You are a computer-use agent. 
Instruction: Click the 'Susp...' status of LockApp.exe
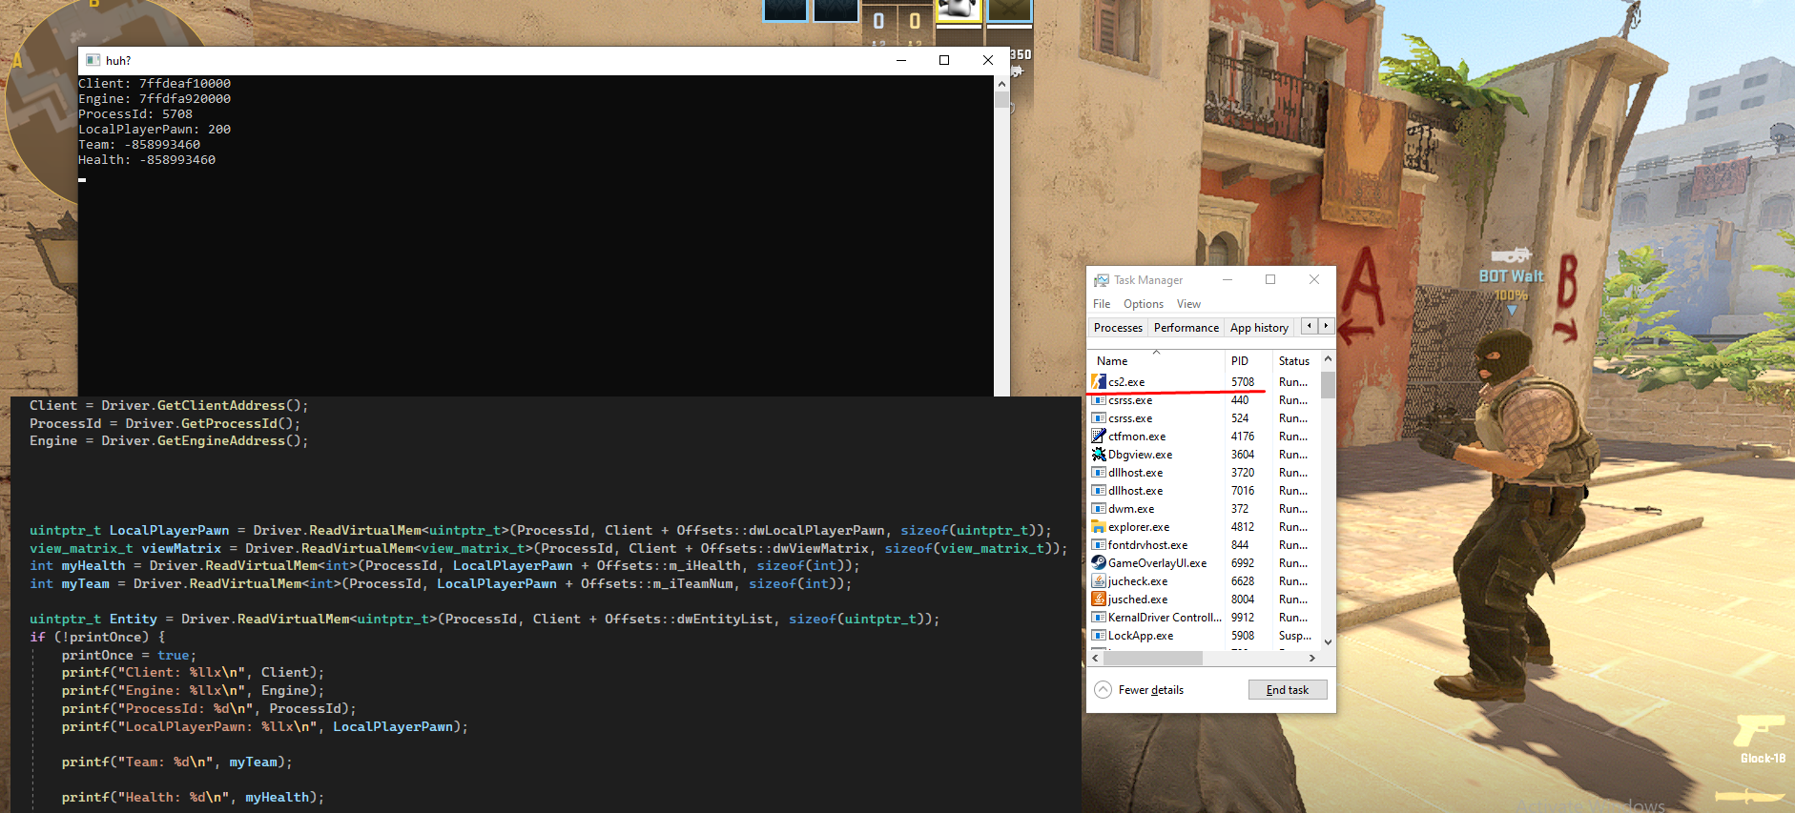click(x=1295, y=636)
